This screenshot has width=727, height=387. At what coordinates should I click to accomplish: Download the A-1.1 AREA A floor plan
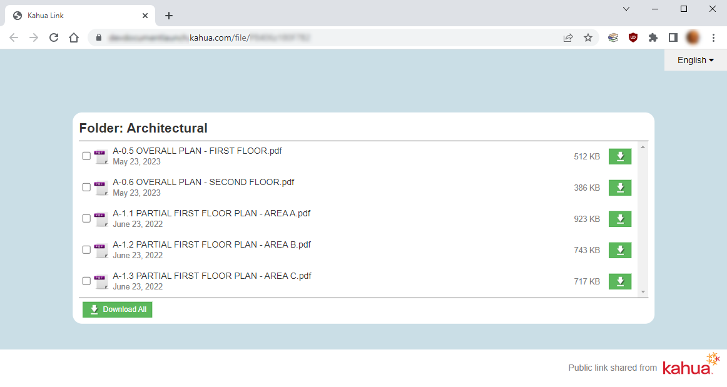619,219
